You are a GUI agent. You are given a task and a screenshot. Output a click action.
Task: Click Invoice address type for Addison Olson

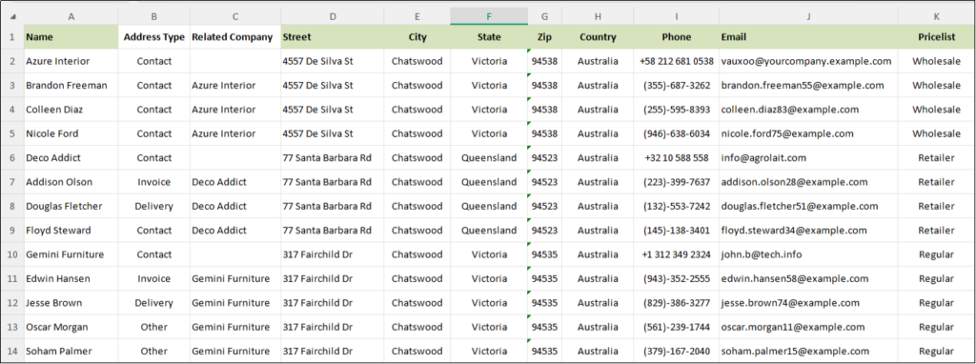click(153, 182)
